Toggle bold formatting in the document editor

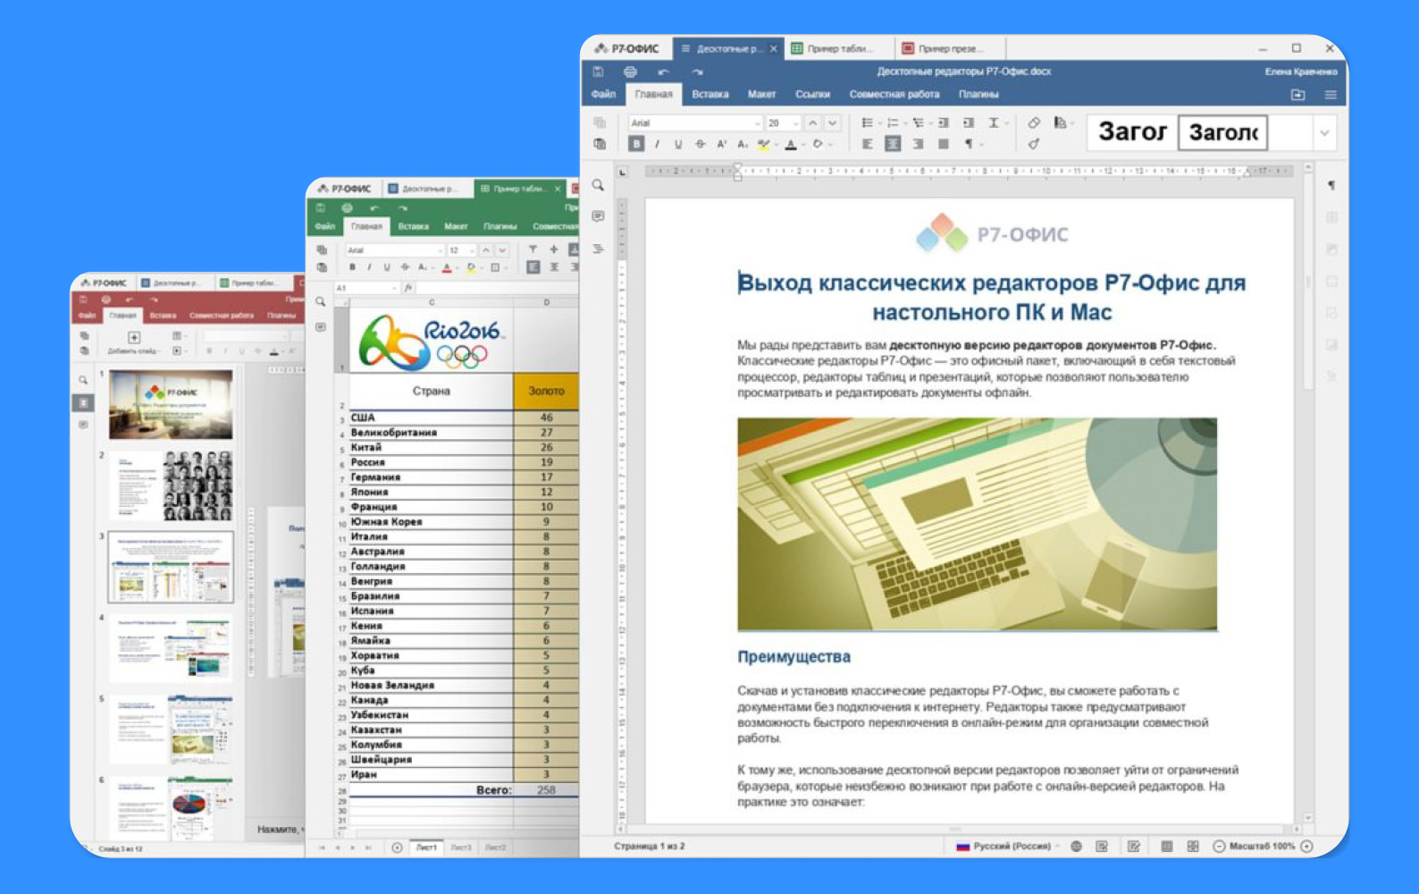(x=636, y=144)
